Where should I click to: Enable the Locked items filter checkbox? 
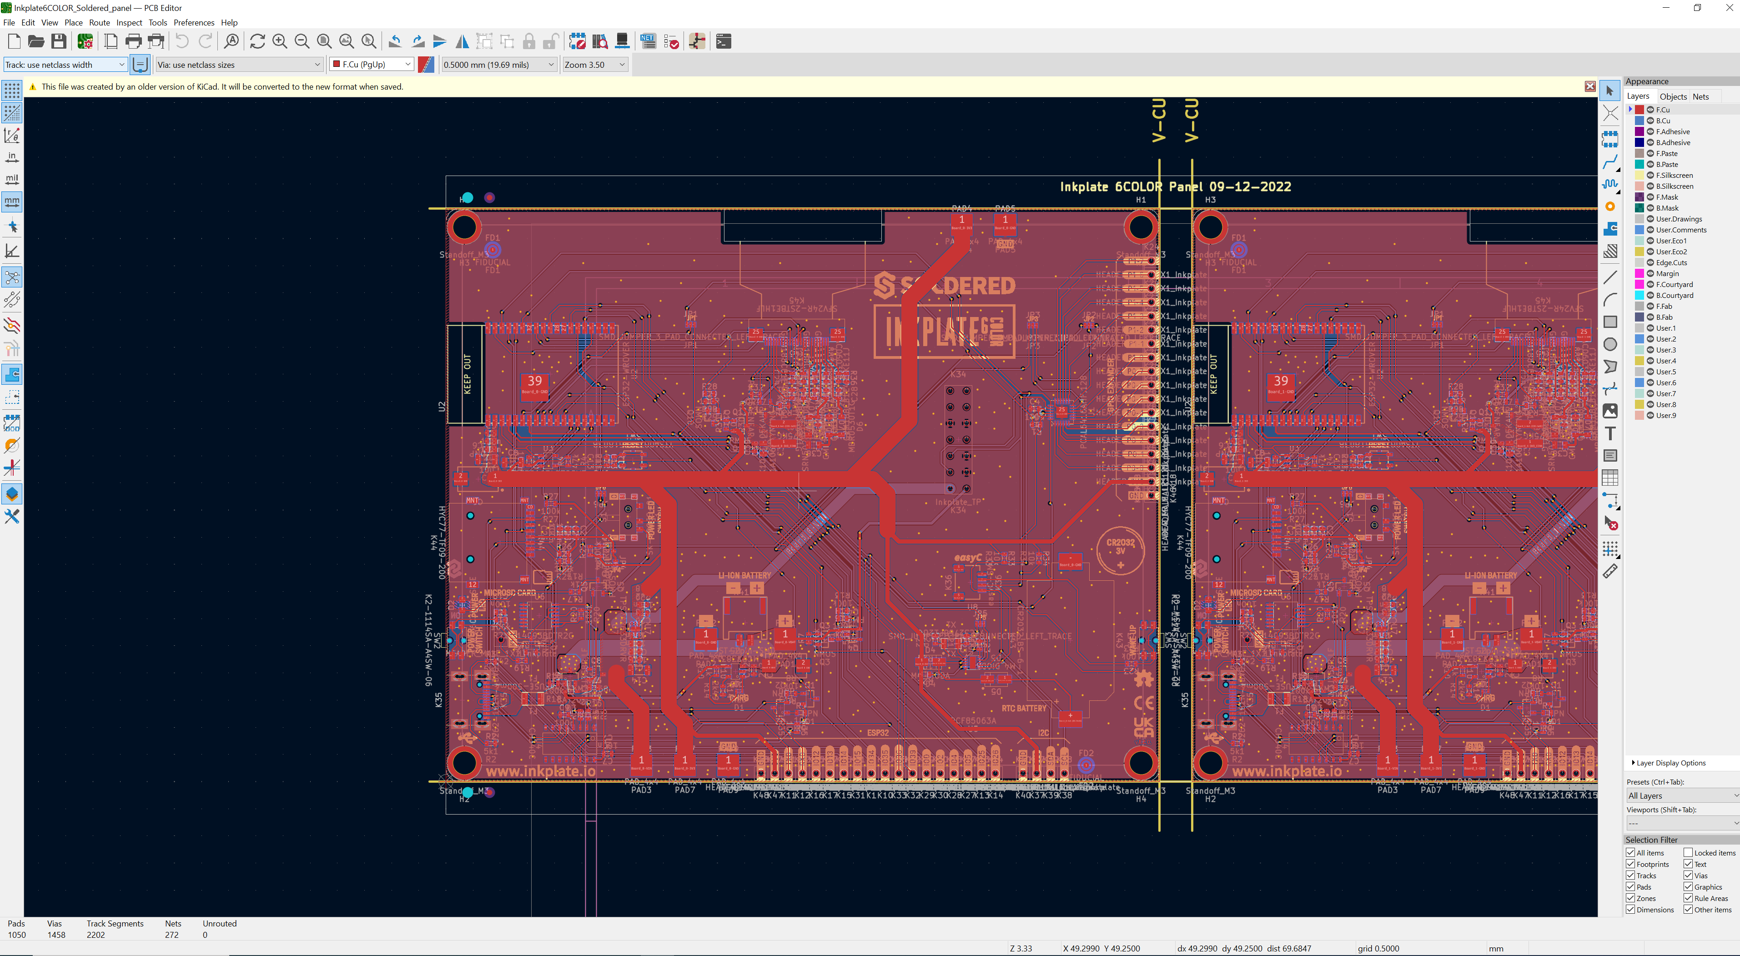1688,853
